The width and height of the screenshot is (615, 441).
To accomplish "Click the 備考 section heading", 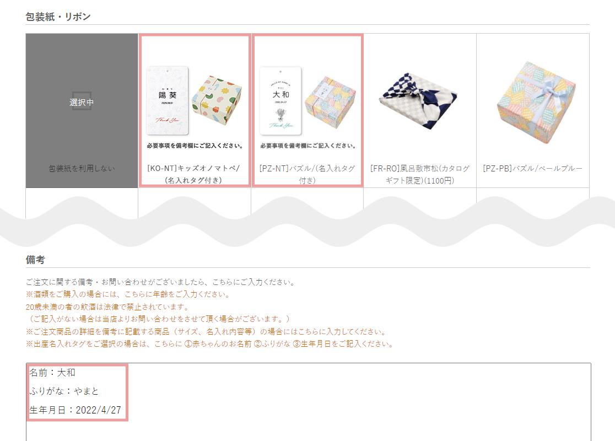I will 35,260.
